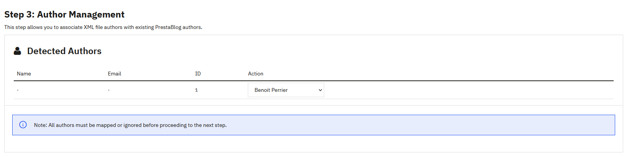Click the XML file authors description sentence
The image size is (627, 157).
(103, 27)
